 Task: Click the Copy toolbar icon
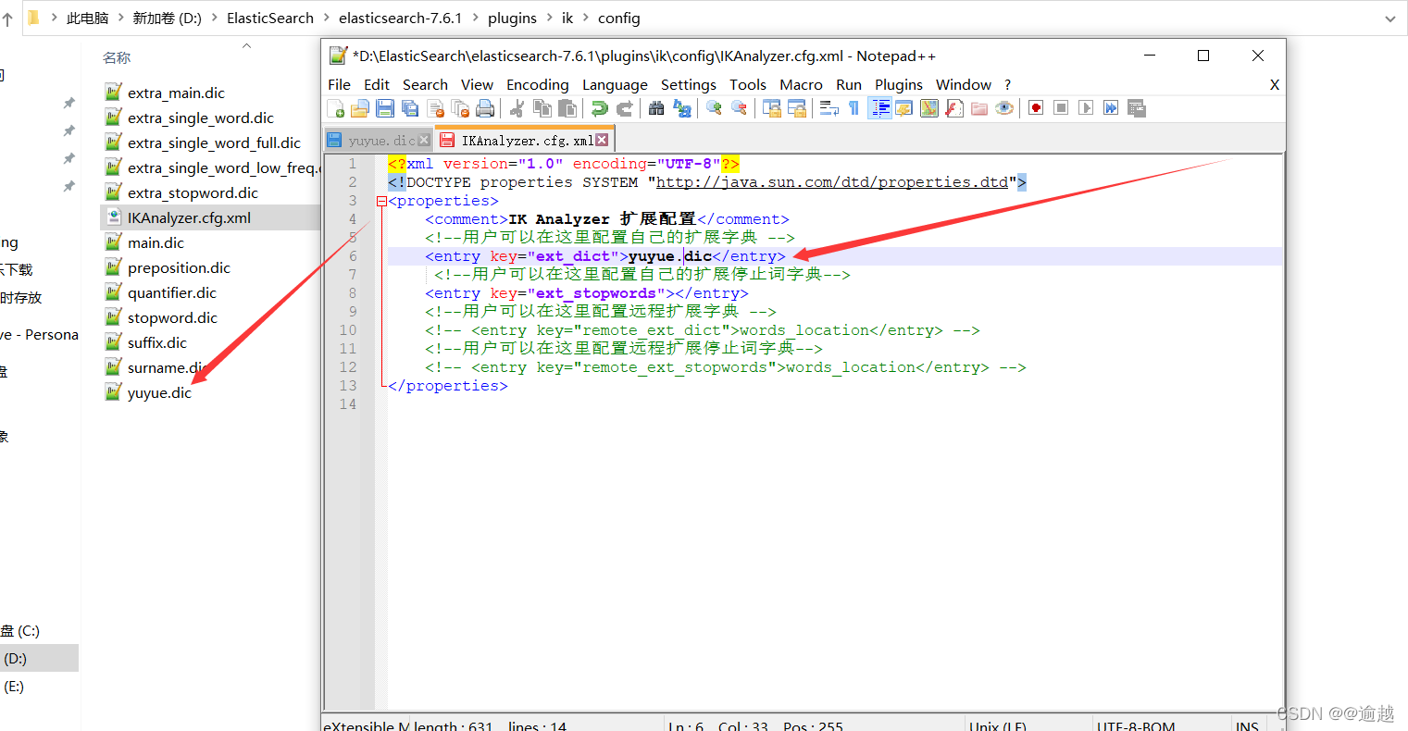click(x=542, y=108)
